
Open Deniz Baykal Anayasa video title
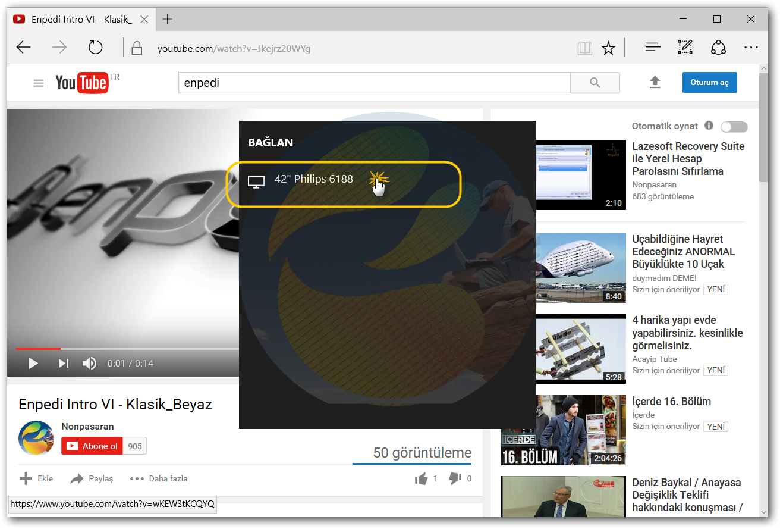[687, 495]
